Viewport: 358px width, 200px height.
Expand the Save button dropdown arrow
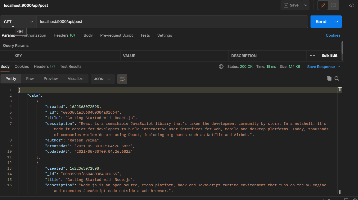[x=305, y=5]
